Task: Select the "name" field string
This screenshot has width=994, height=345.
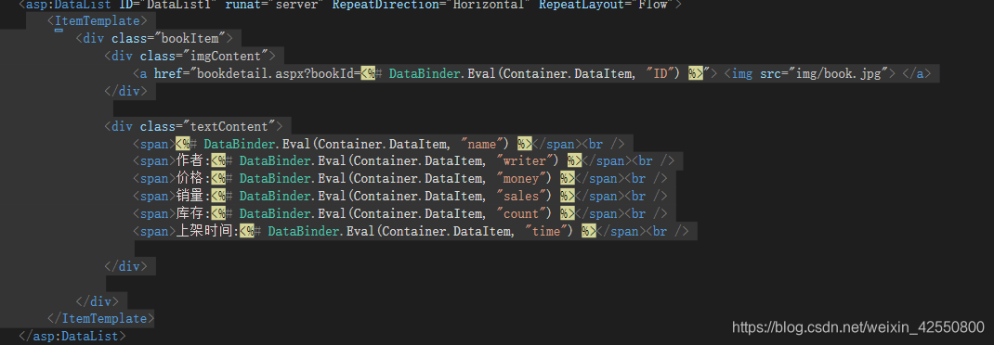Action: (482, 144)
